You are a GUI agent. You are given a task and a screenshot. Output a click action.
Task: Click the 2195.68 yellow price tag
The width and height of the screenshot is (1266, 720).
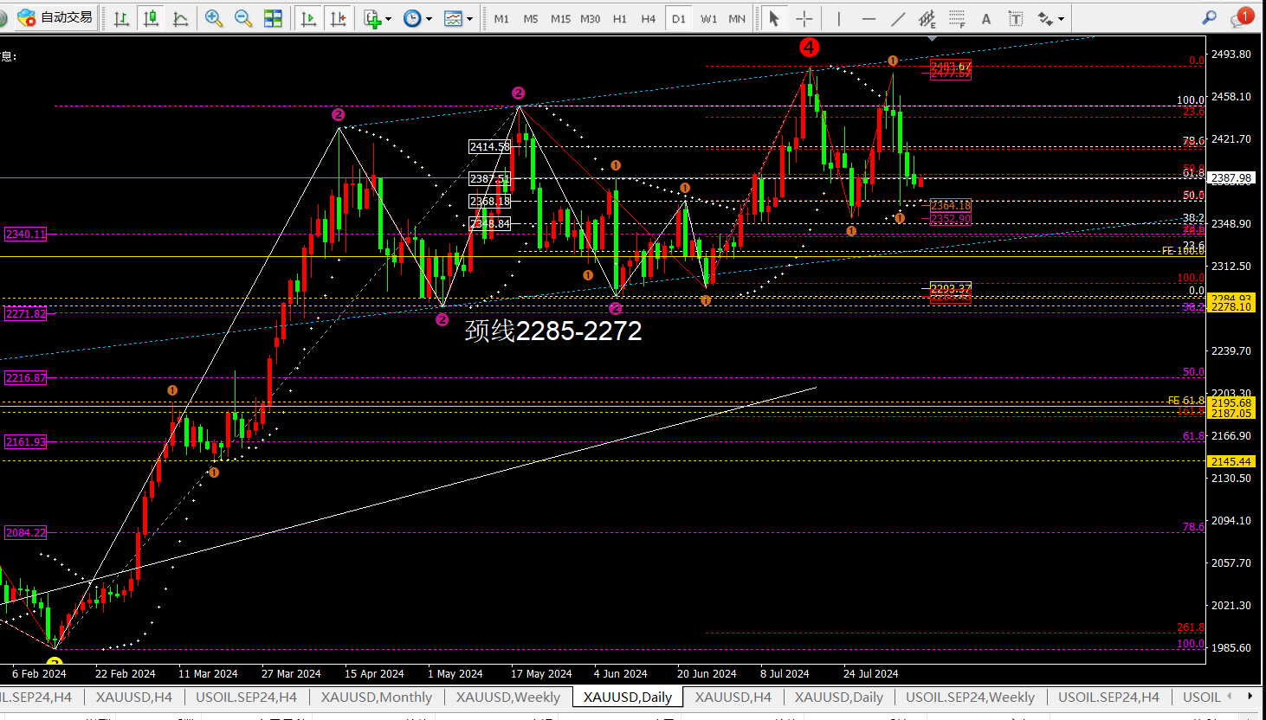[x=1231, y=403]
